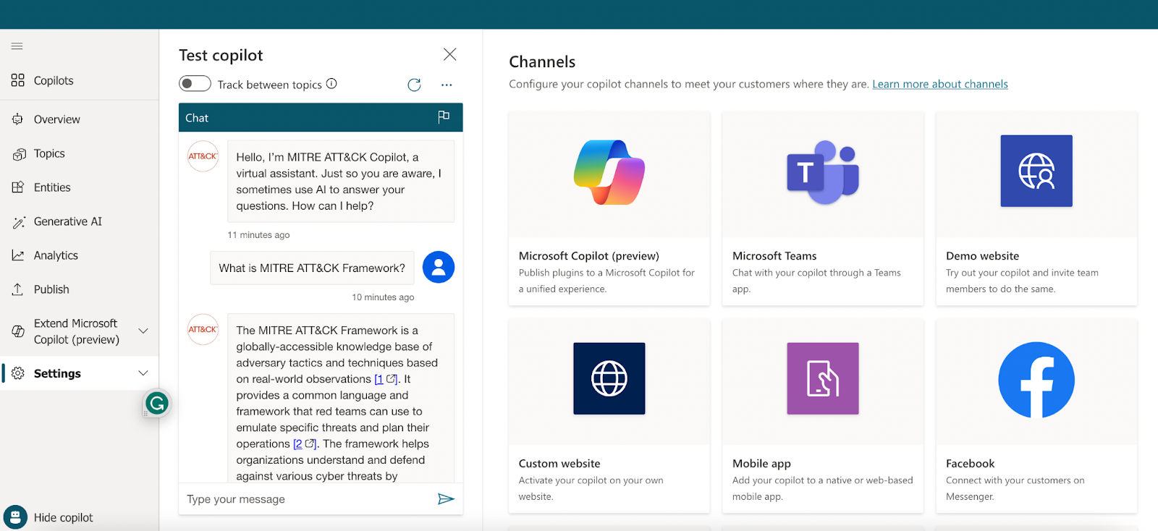Image resolution: width=1158 pixels, height=531 pixels.
Task: Click the user avatar in chat
Action: [x=439, y=267]
